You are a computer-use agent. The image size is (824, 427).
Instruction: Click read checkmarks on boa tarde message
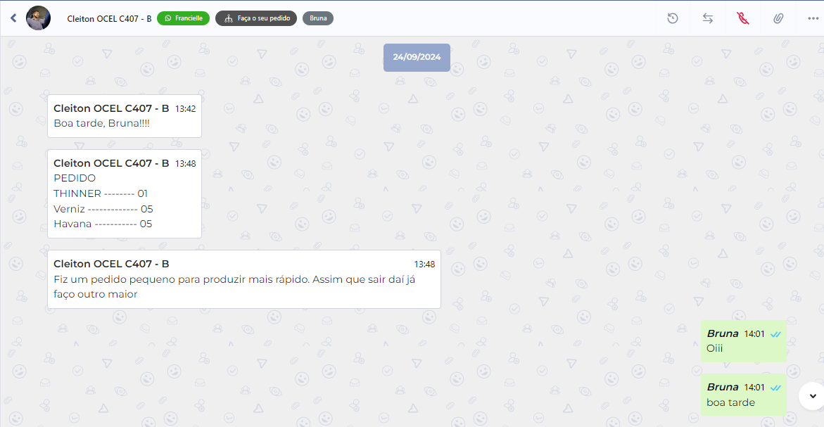(x=775, y=388)
